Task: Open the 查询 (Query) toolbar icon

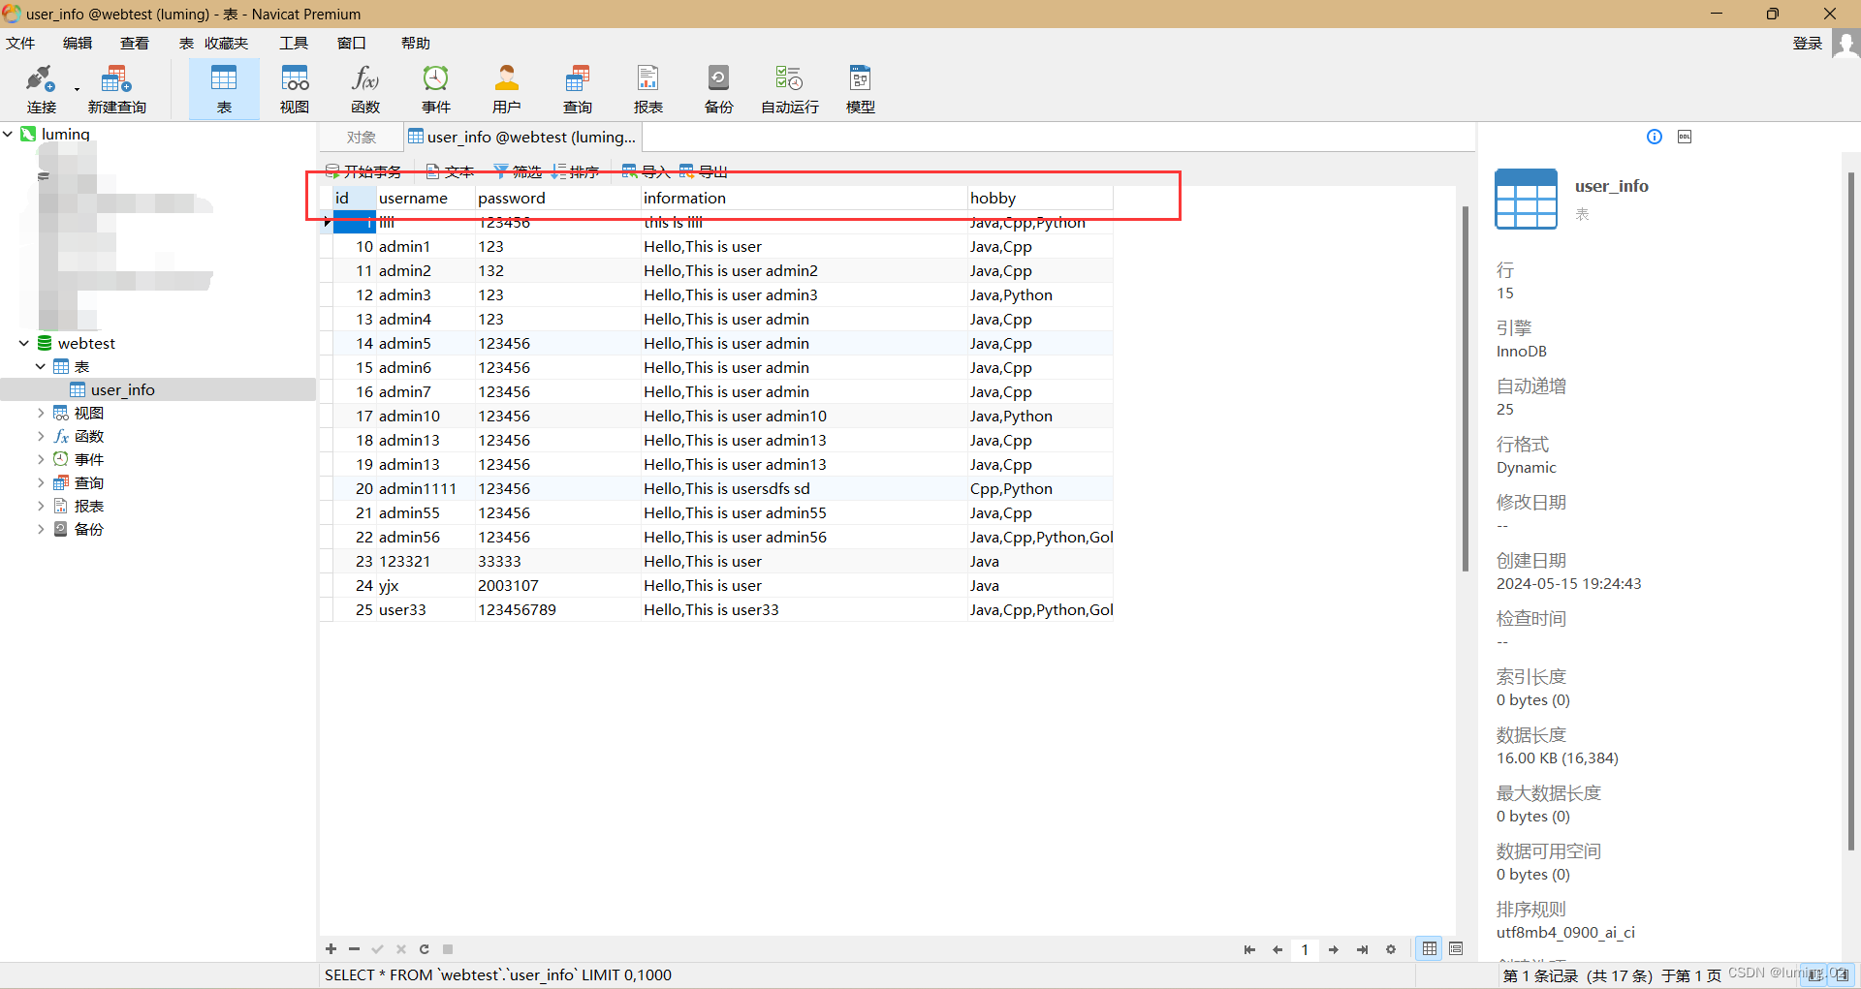Action: (x=578, y=90)
